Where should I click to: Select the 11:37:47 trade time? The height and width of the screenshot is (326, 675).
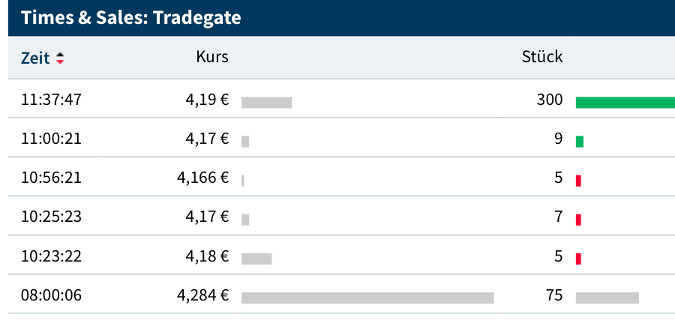[51, 100]
